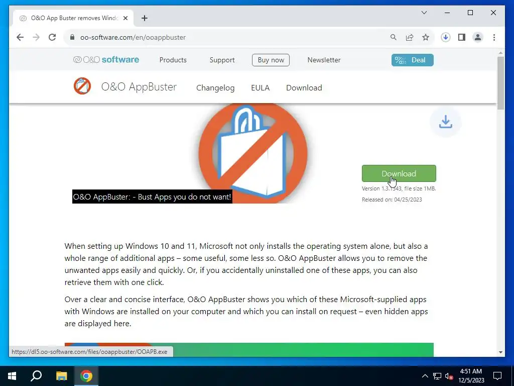Open Chrome downloads icon
514x386 pixels.
pos(446,37)
